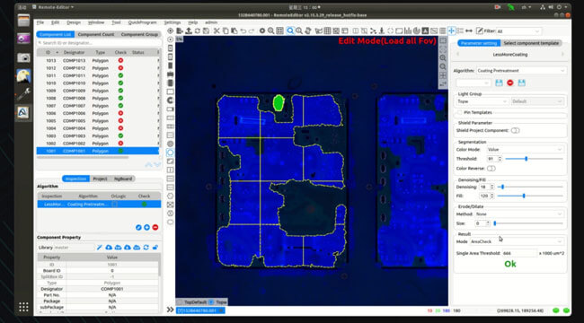Select COMP1008 row in component list
584x323 pixels.
tap(98, 98)
